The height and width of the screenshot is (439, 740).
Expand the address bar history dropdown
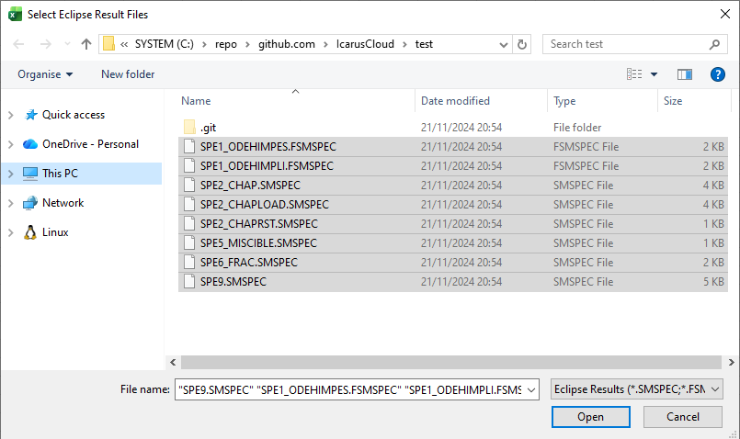point(504,45)
